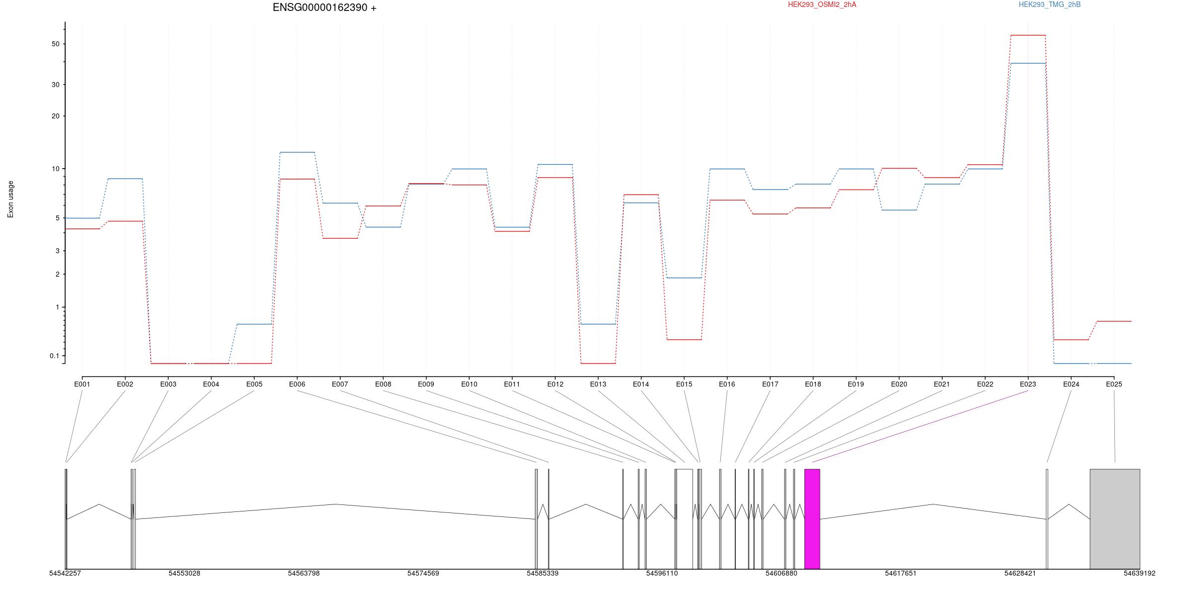Viewport: 1194px width, 597px height.
Task: Click the y-axis tick label 30
Action: point(55,85)
